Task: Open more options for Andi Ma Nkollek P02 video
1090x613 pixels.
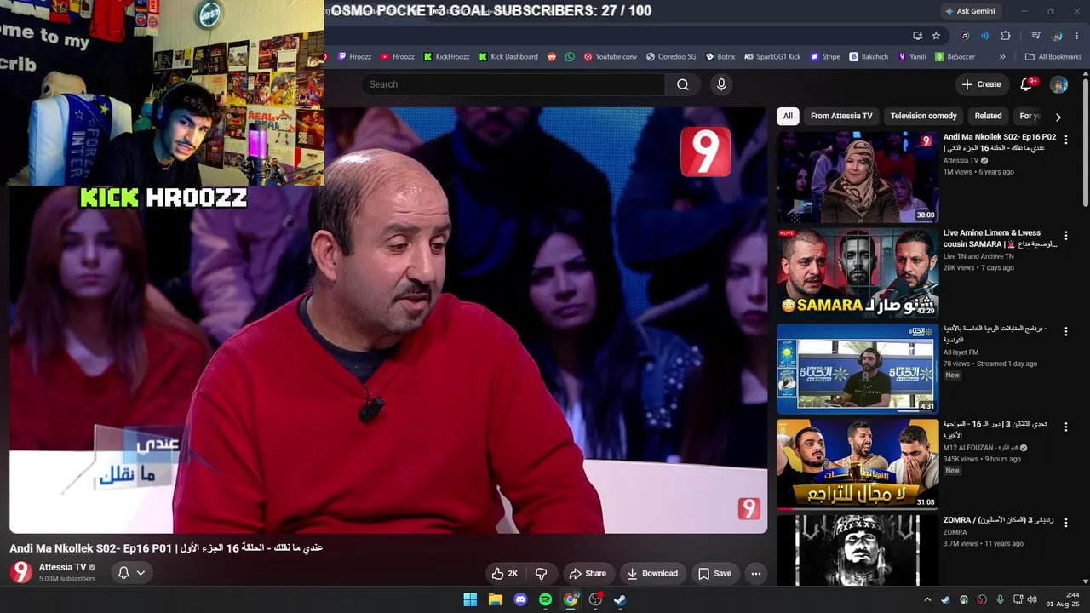Action: pos(1065,140)
